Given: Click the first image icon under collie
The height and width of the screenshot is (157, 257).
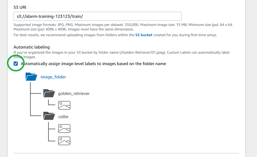Looking at the screenshot, I should (x=64, y=128).
